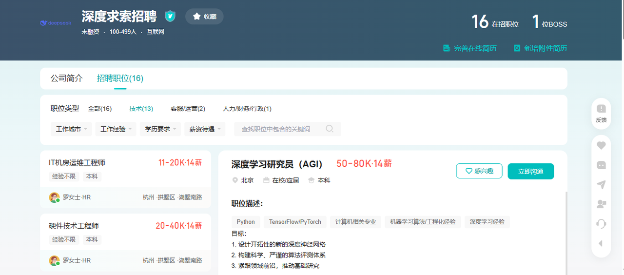Switch to 公司简介 tab

click(67, 78)
